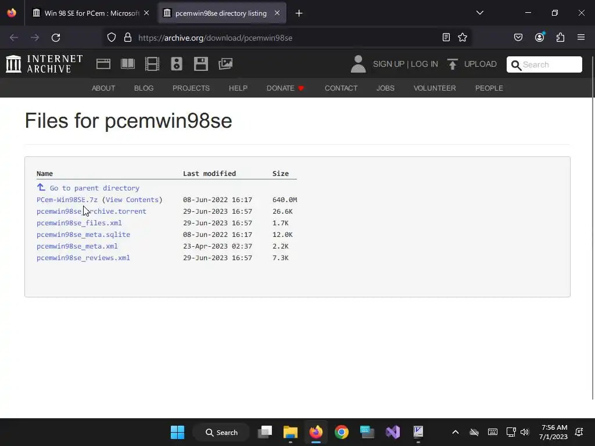Go to parent directory link
595x446 pixels.
click(95, 188)
